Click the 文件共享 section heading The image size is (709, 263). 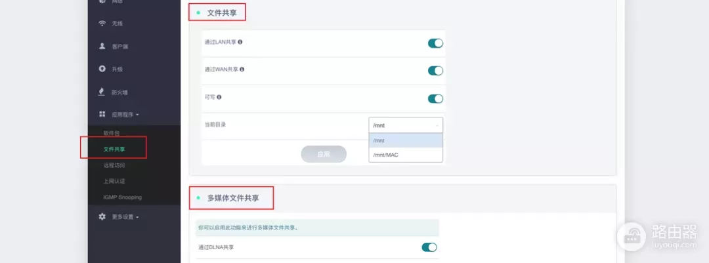coord(222,13)
